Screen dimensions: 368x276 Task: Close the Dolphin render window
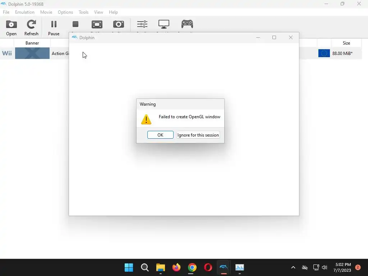(290, 37)
